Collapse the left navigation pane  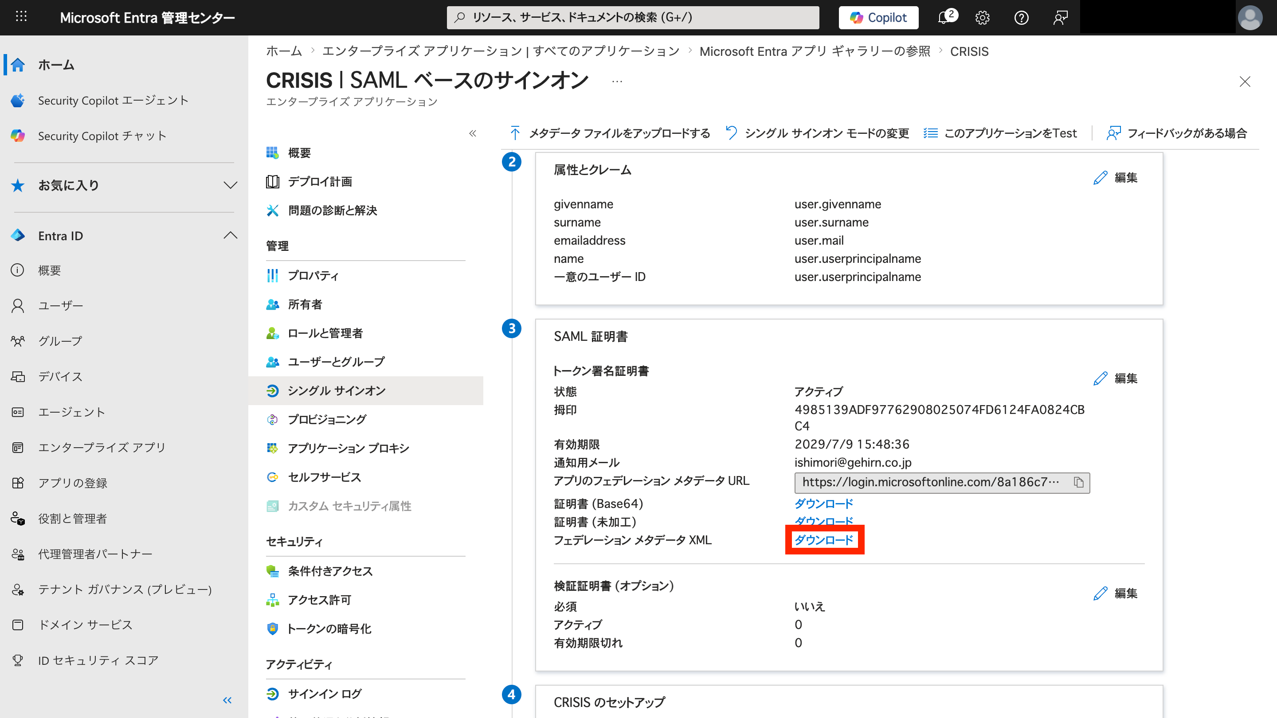coord(227,700)
